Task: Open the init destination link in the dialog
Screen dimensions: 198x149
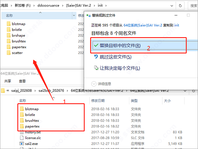Action: [177, 25]
